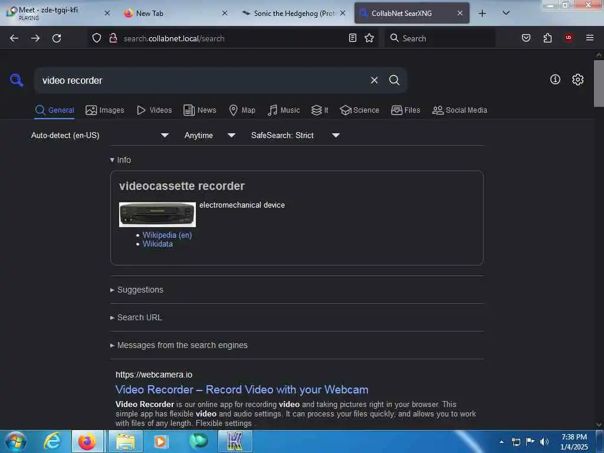Click the green round taskbar icon

click(198, 441)
